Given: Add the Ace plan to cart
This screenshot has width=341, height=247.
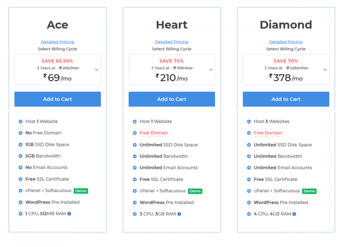Looking at the screenshot, I should click(58, 99).
